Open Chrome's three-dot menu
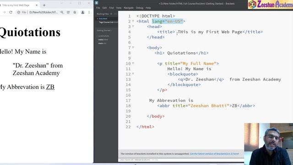 tap(89, 12)
